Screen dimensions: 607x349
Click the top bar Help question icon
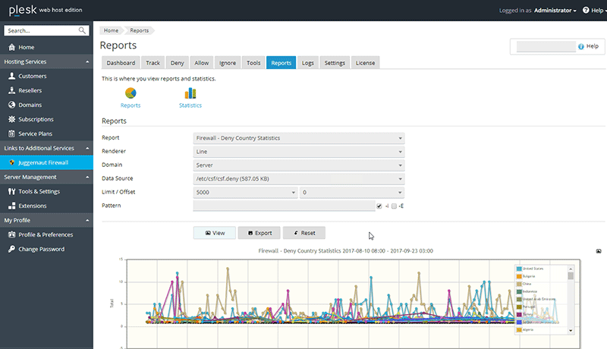pyautogui.click(x=586, y=10)
